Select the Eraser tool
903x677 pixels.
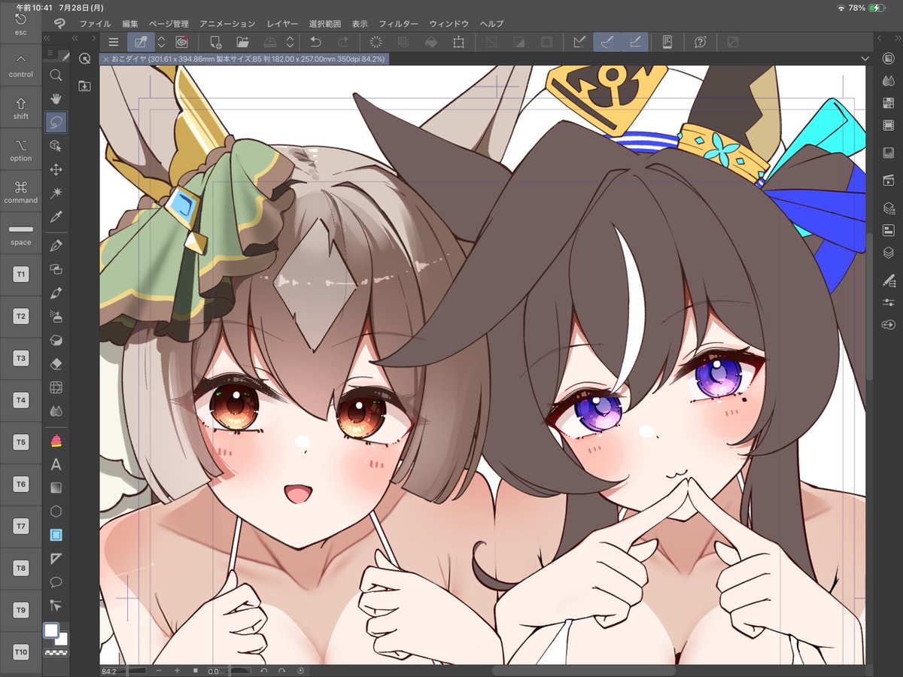point(56,363)
